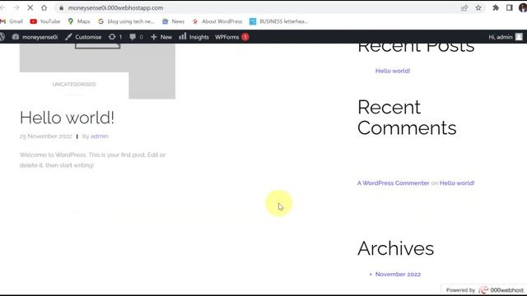
Task: Open Hello world! under Recent Posts
Action: [x=393, y=71]
